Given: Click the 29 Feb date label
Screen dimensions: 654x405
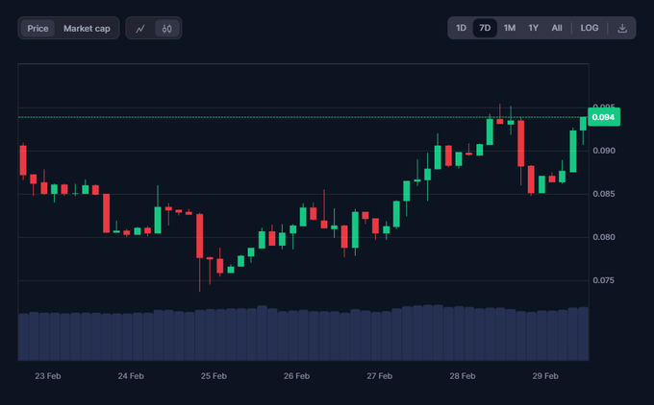Looking at the screenshot, I should tap(545, 376).
